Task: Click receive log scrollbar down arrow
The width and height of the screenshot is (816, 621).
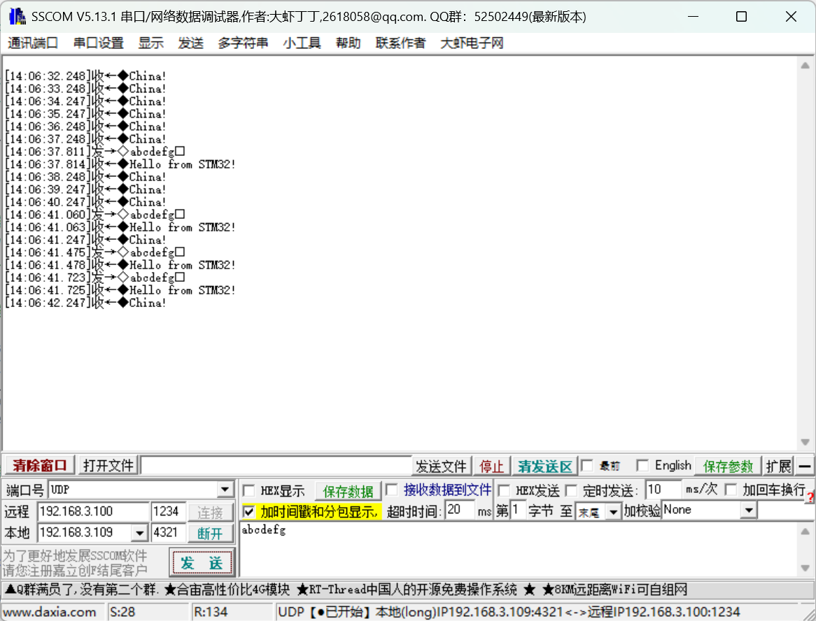Action: pyautogui.click(x=805, y=442)
